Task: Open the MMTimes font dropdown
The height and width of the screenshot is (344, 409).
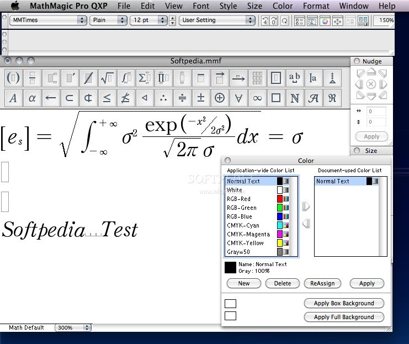Action: [x=48, y=20]
